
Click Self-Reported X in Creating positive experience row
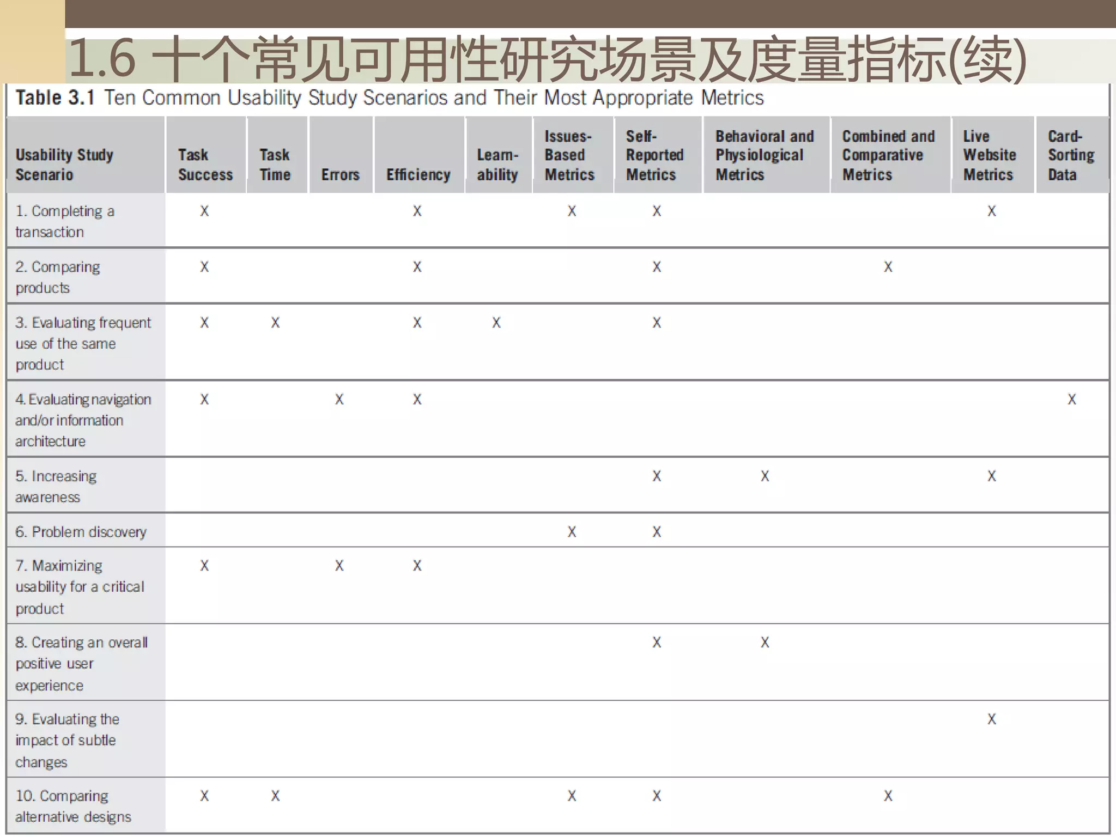657,642
